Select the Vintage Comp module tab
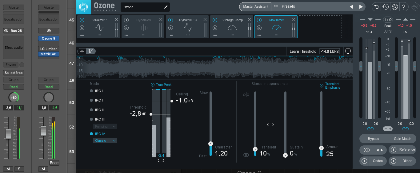Viewport: 420px width, 173px height. [x=232, y=27]
